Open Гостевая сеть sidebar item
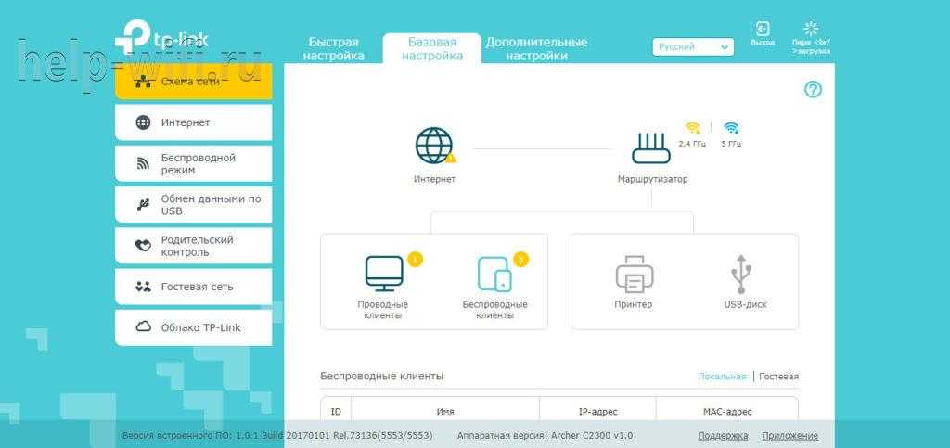The width and height of the screenshot is (950, 448). point(193,287)
